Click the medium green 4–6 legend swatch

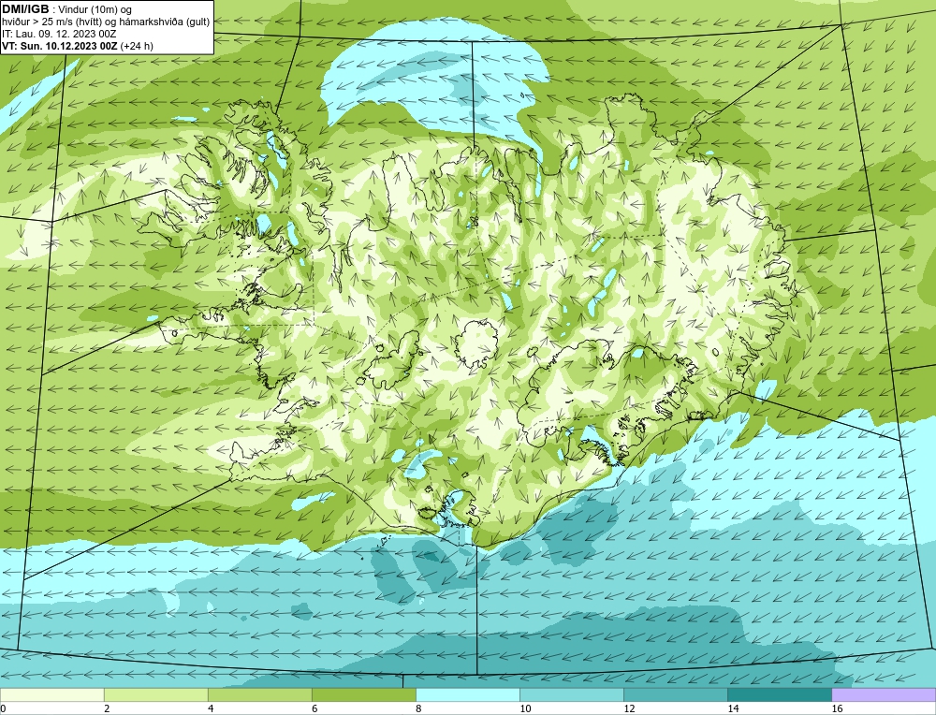(259, 694)
